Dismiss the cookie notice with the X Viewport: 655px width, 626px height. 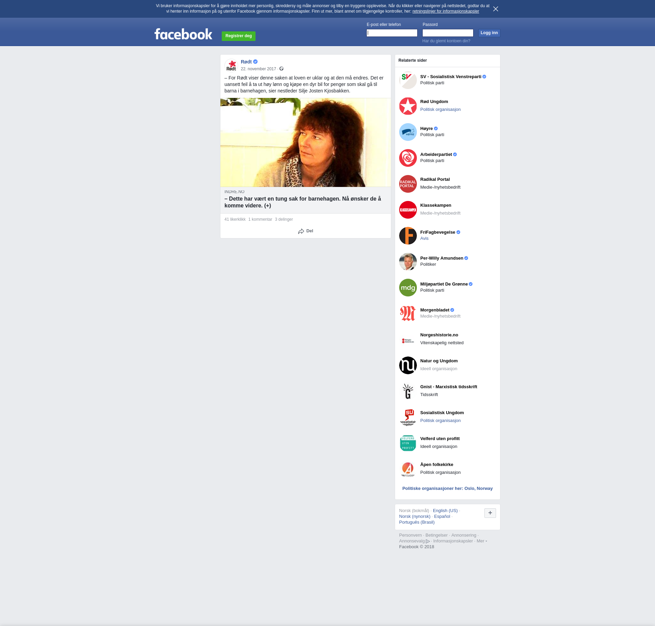point(496,9)
